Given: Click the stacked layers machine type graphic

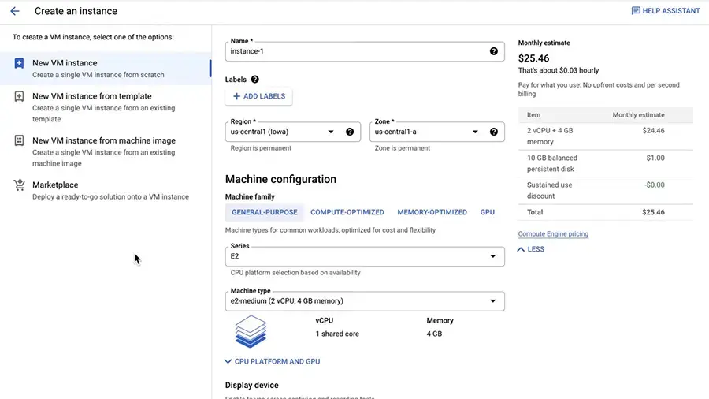Looking at the screenshot, I should coord(251,332).
